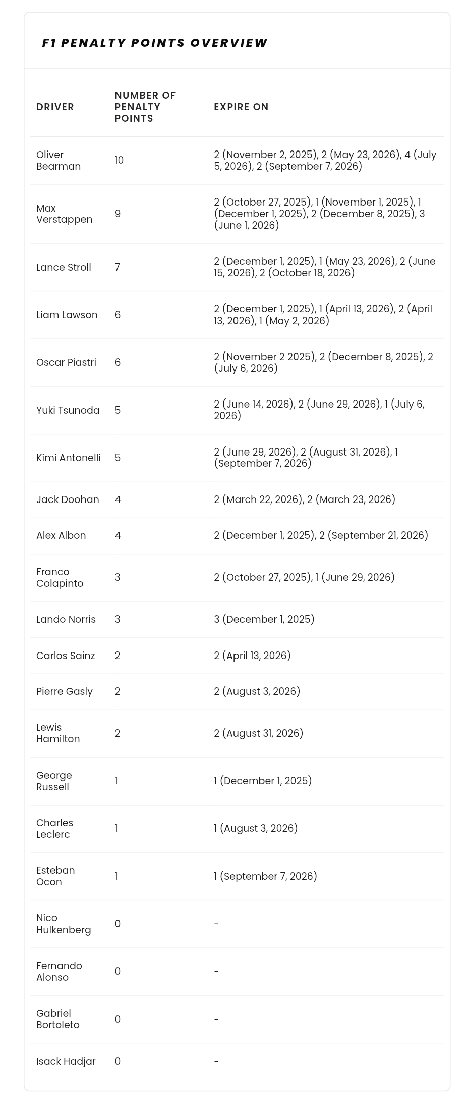Click Lance Stroll's penalty points value 7
This screenshot has height=1105, width=467.
[x=118, y=267]
